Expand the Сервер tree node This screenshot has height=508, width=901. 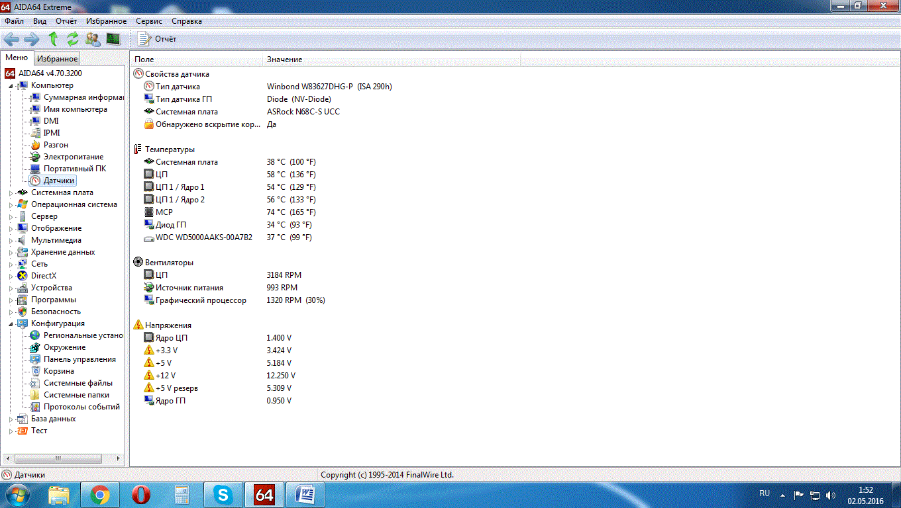[11, 216]
